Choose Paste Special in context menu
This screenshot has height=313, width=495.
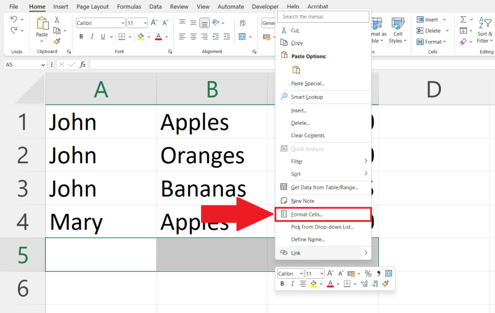[x=308, y=84]
